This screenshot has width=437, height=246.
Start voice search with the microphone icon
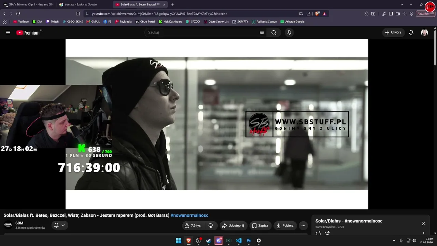coord(289,32)
